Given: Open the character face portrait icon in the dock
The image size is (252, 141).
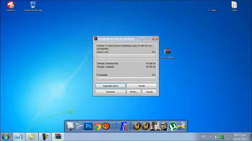Looking at the screenshot, I should pos(155,126).
